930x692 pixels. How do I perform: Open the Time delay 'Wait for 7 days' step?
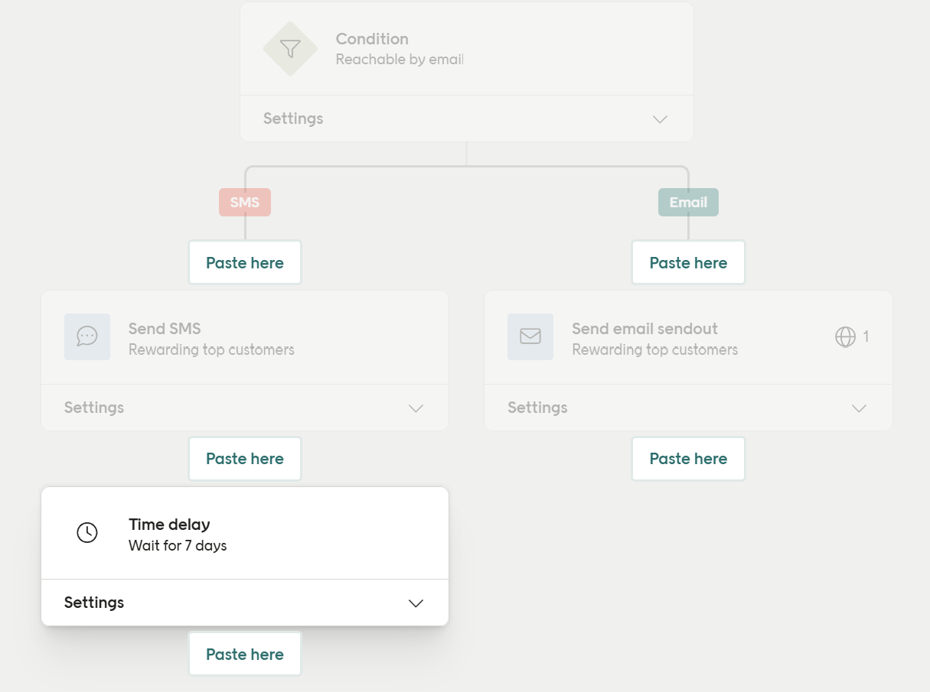[x=178, y=534]
